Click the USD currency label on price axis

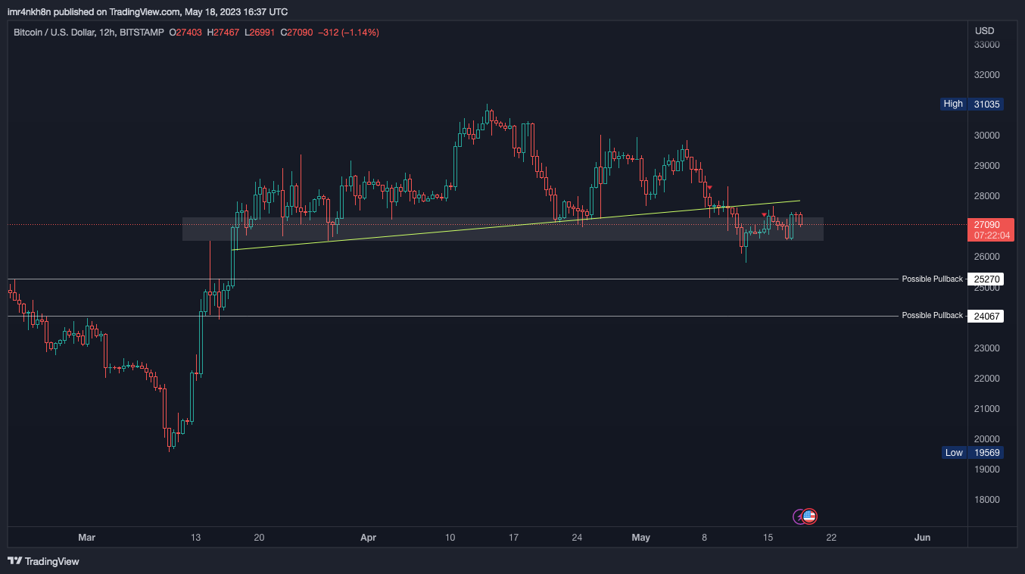point(984,31)
